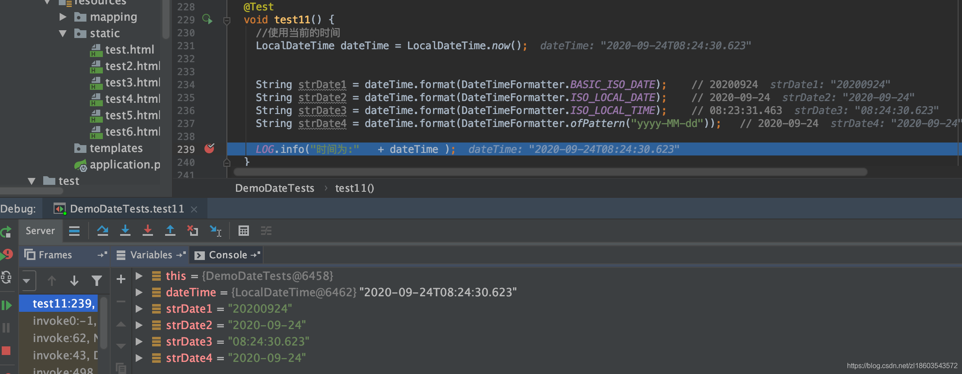Viewport: 962px width, 374px height.
Task: Open test.html in project tree
Action: pyautogui.click(x=130, y=50)
